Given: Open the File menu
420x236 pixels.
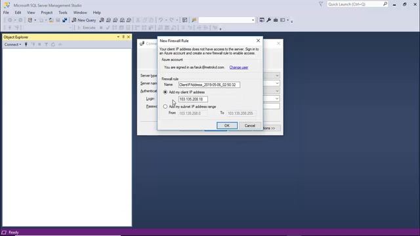Looking at the screenshot, I should [x=6, y=12].
